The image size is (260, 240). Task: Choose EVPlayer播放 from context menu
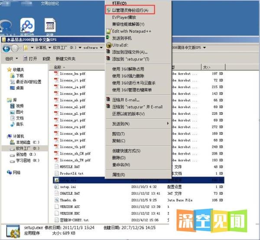click(x=124, y=17)
